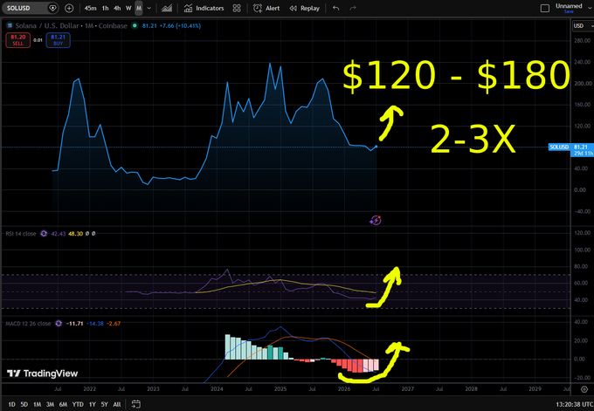Click the blue 81.21 BUY button

click(x=58, y=40)
